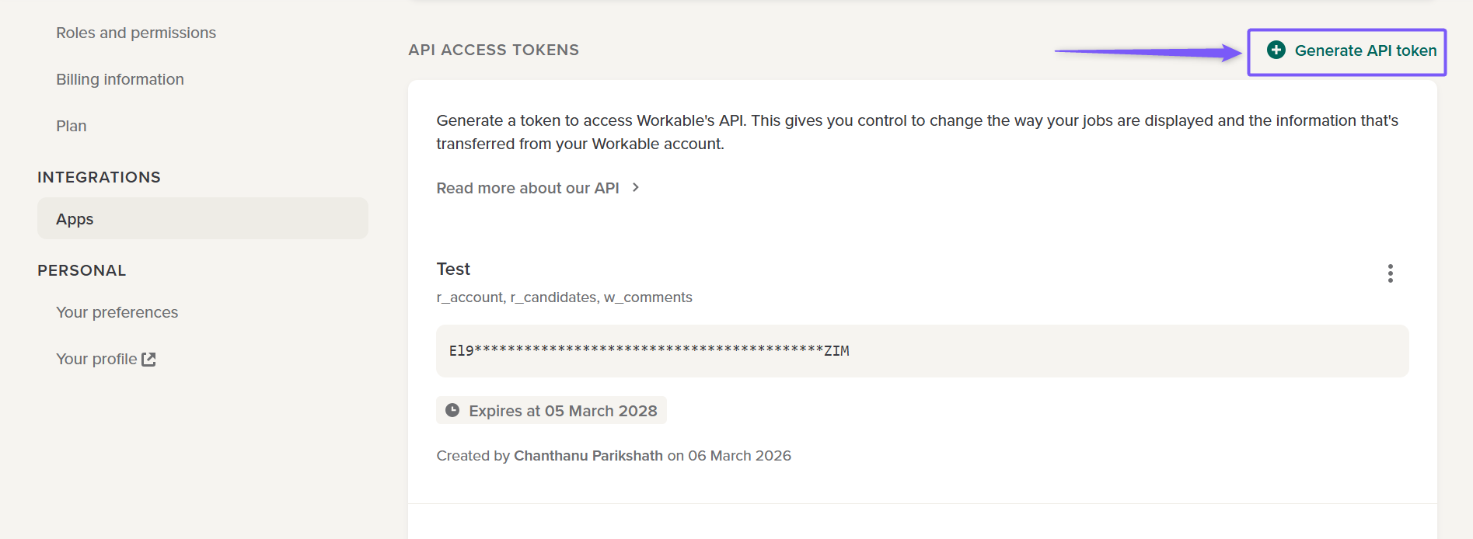Click the token scopes text r_account, r_candidates, w_comments
The width and height of the screenshot is (1473, 539).
coord(564,297)
